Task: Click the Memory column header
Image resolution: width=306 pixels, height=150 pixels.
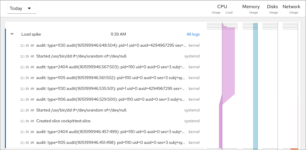Action: coord(251,7)
